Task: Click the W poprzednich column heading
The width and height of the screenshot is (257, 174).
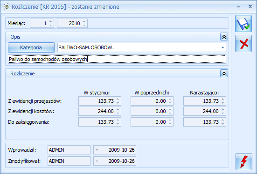Action: point(152,93)
